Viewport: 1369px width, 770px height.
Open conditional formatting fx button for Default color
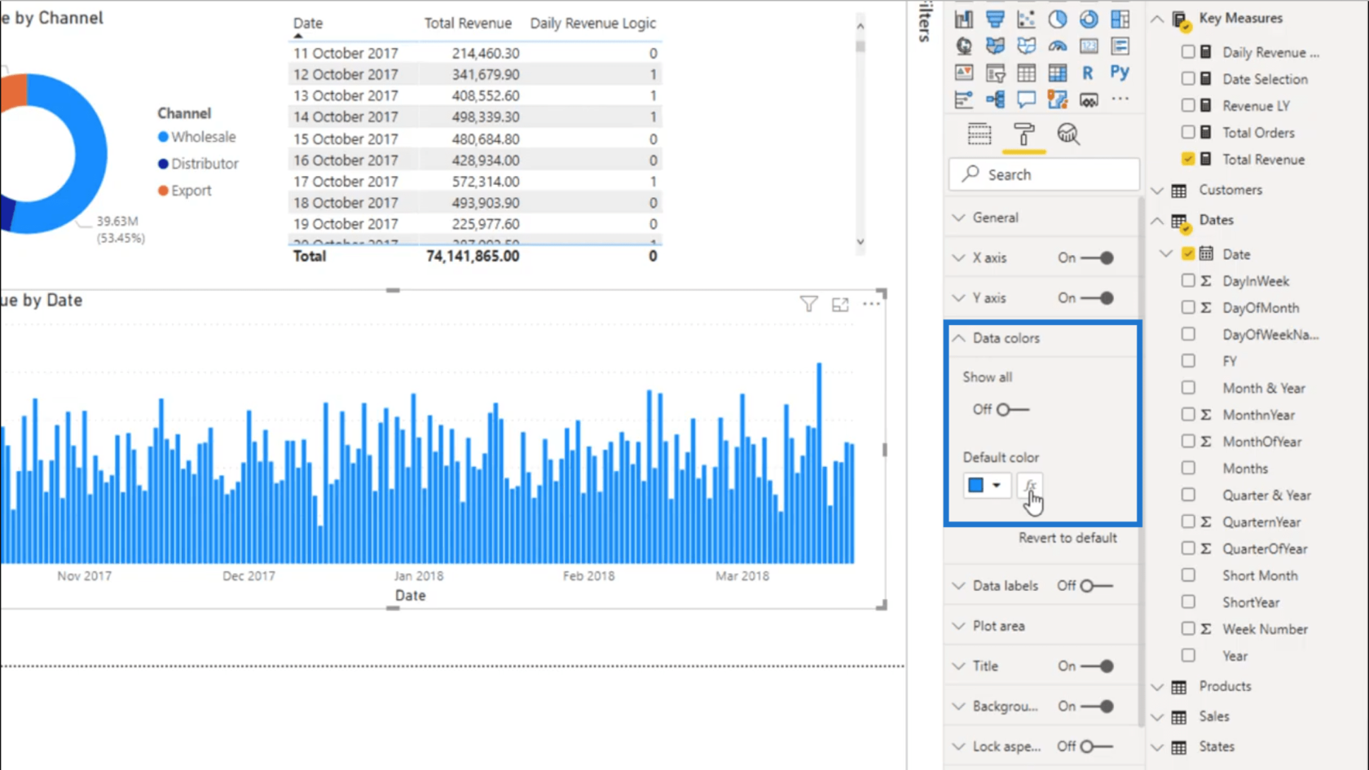pyautogui.click(x=1029, y=486)
